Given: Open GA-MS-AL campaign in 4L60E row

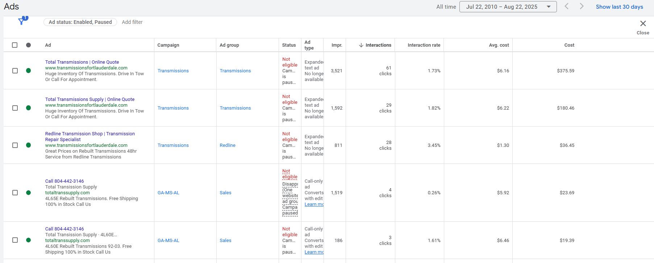Looking at the screenshot, I should (168, 241).
